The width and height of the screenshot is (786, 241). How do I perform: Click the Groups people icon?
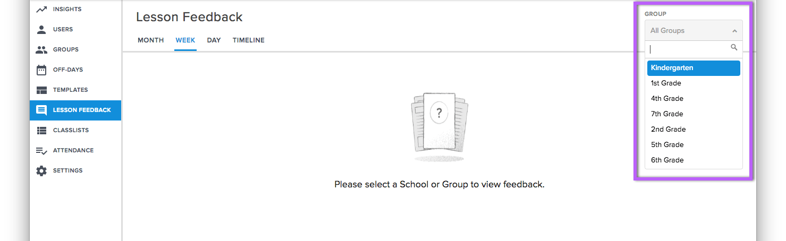tap(41, 49)
